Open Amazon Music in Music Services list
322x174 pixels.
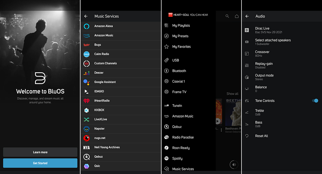click(121, 35)
